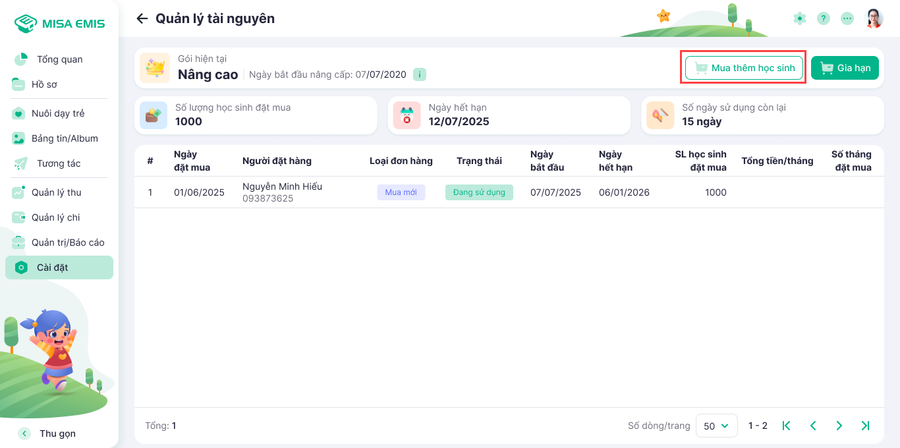Go to the last page of results
The height and width of the screenshot is (448, 900).
[x=865, y=426]
